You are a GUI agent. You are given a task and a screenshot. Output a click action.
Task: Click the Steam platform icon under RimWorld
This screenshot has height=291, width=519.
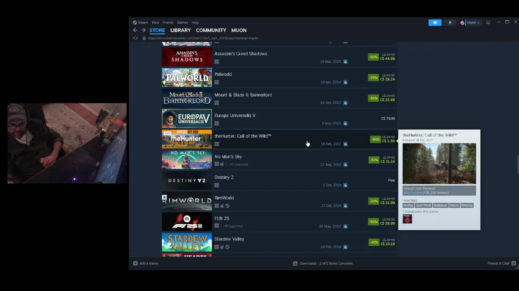click(x=227, y=206)
